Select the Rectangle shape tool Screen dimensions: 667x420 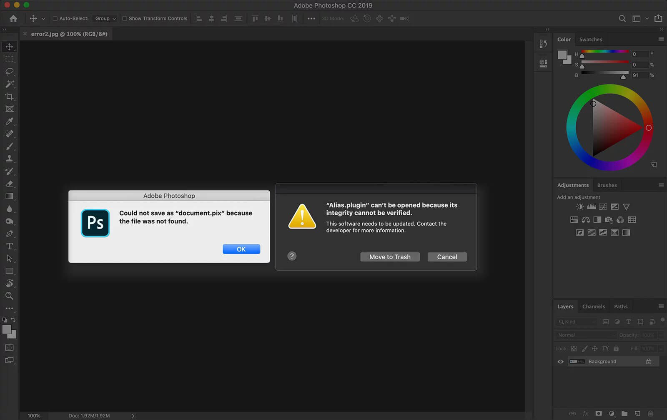click(9, 271)
